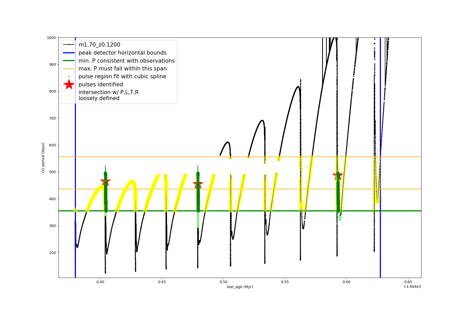Select 'pulse region fit with cubic spline' label

point(122,76)
